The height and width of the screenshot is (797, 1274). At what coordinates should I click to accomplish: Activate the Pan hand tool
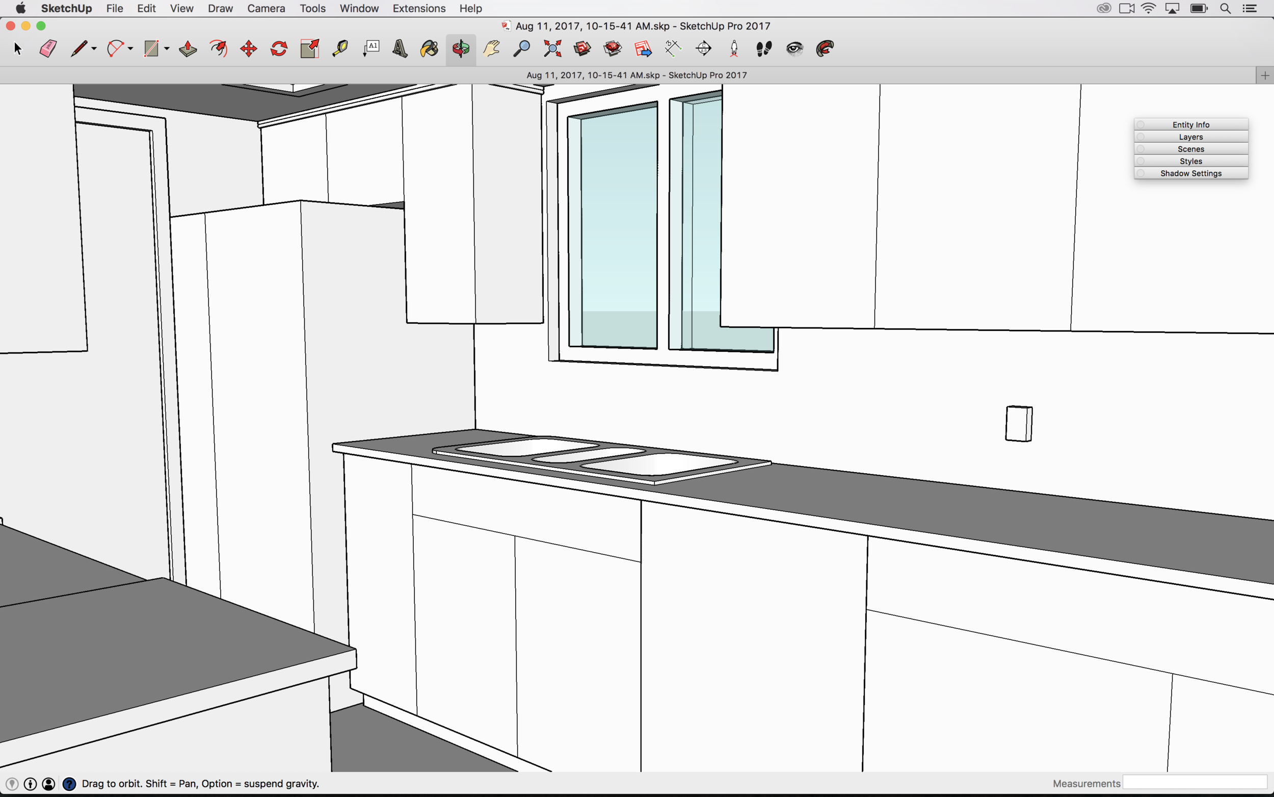pos(491,49)
